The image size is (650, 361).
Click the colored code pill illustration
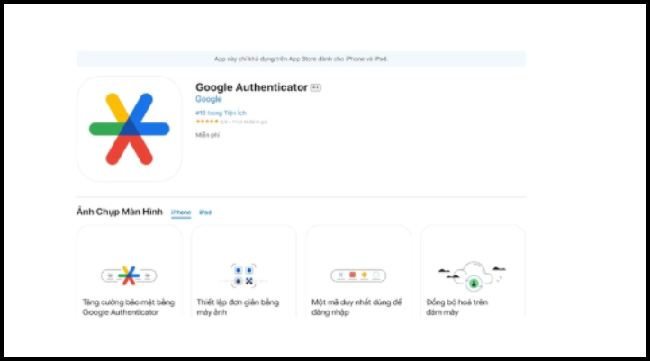(x=358, y=275)
